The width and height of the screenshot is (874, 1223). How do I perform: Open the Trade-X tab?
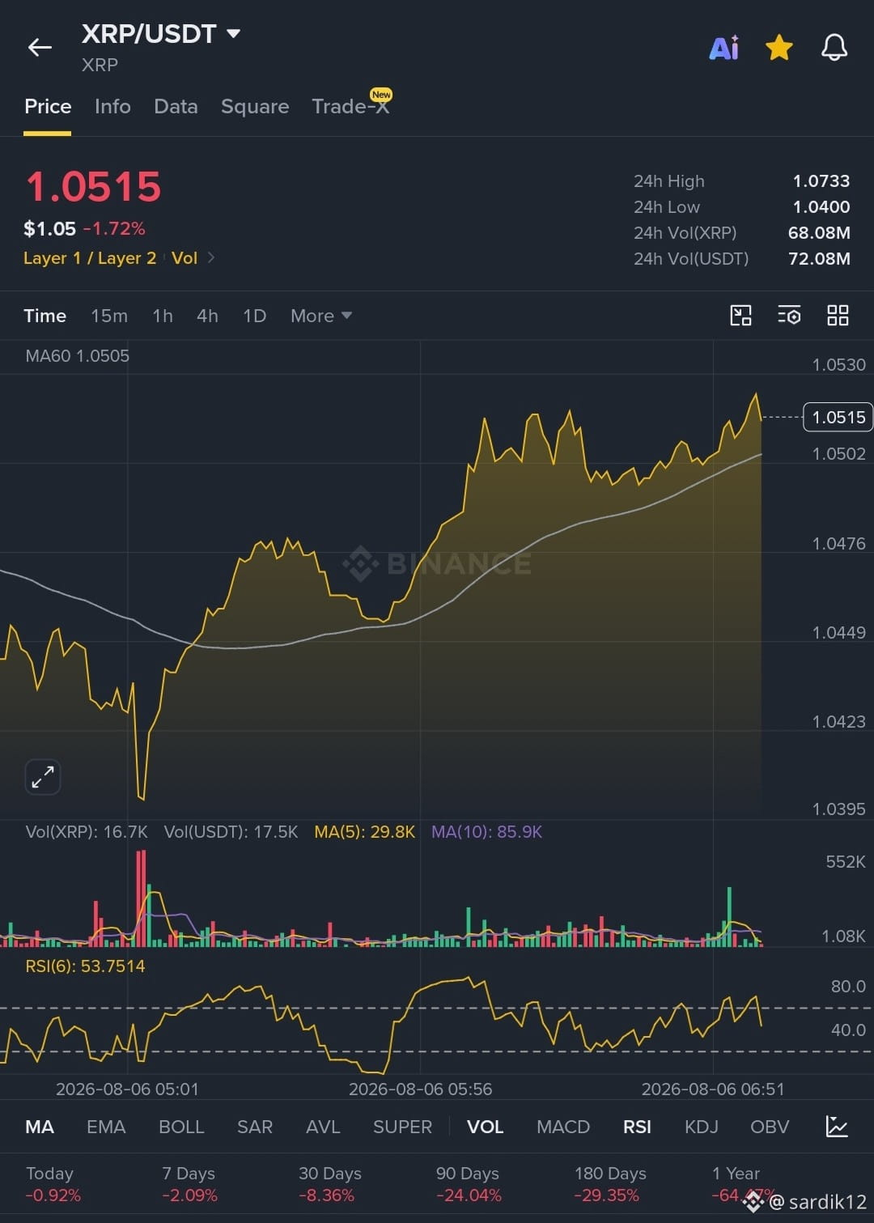350,106
